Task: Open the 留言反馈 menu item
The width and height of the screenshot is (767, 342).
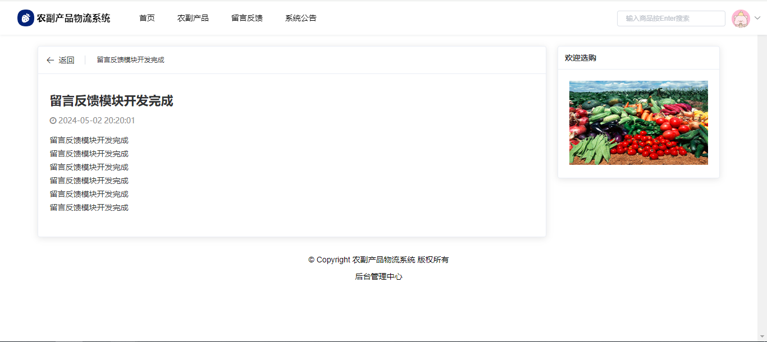Action: click(247, 18)
